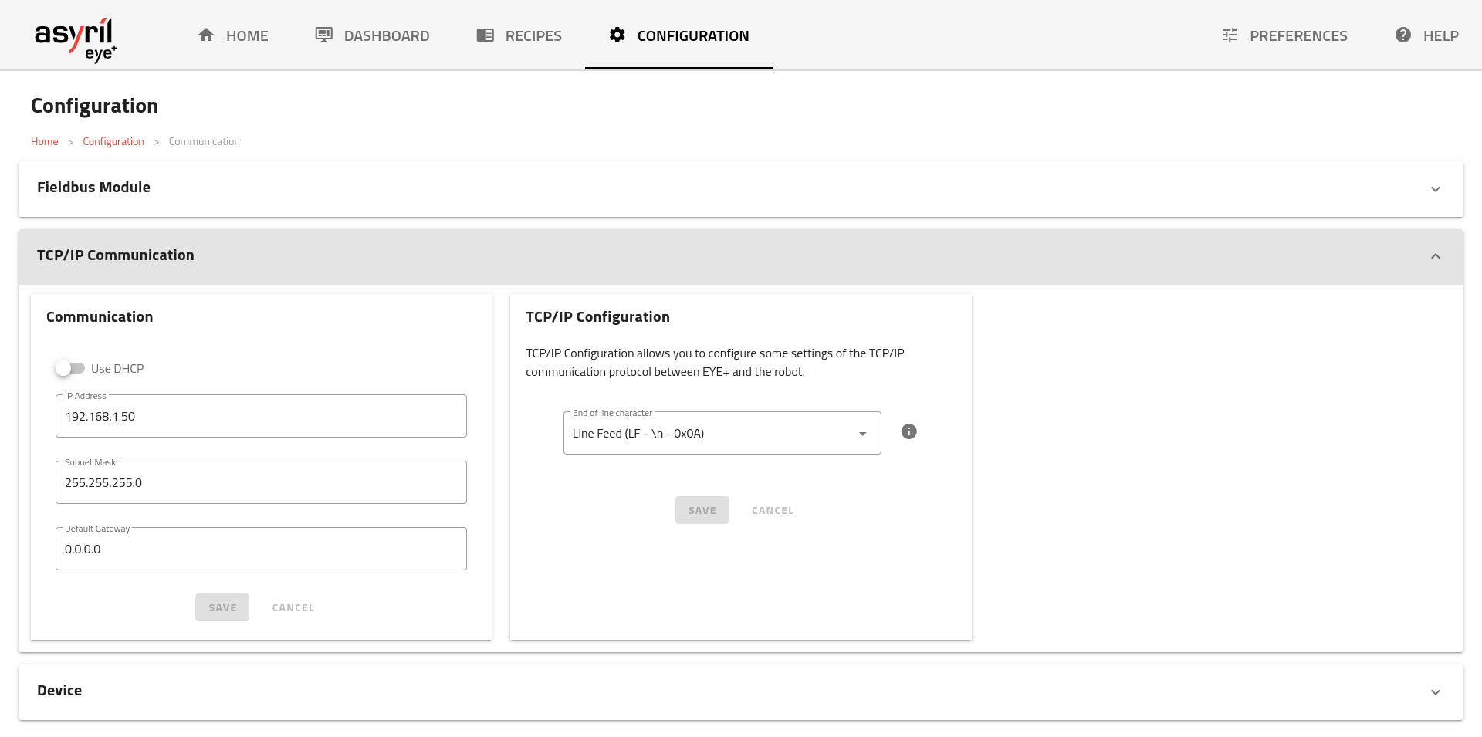Click the Dashboard monitor icon

tap(324, 35)
